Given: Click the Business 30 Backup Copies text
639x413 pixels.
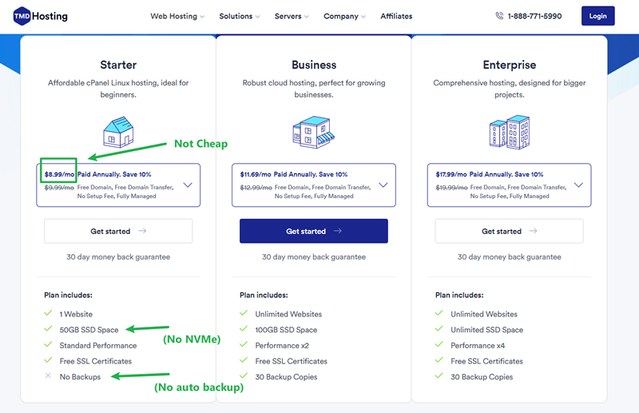Looking at the screenshot, I should 286,377.
